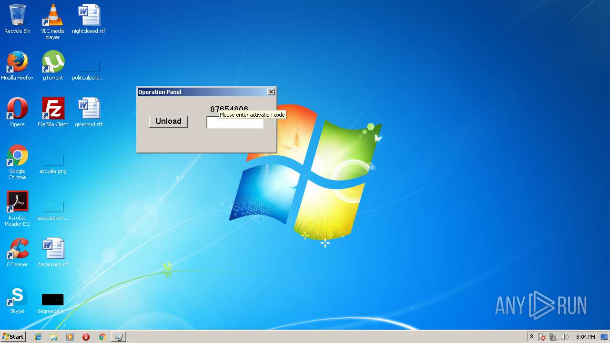
Task: Launch Chrome from the taskbar
Action: coord(102,337)
